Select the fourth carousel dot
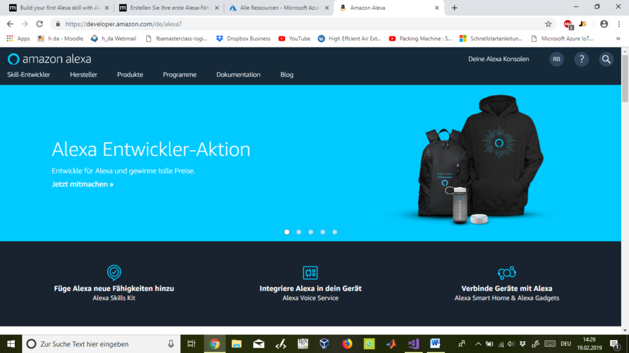 pos(323,232)
